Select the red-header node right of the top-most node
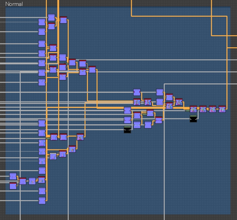 [x=63, y=20]
